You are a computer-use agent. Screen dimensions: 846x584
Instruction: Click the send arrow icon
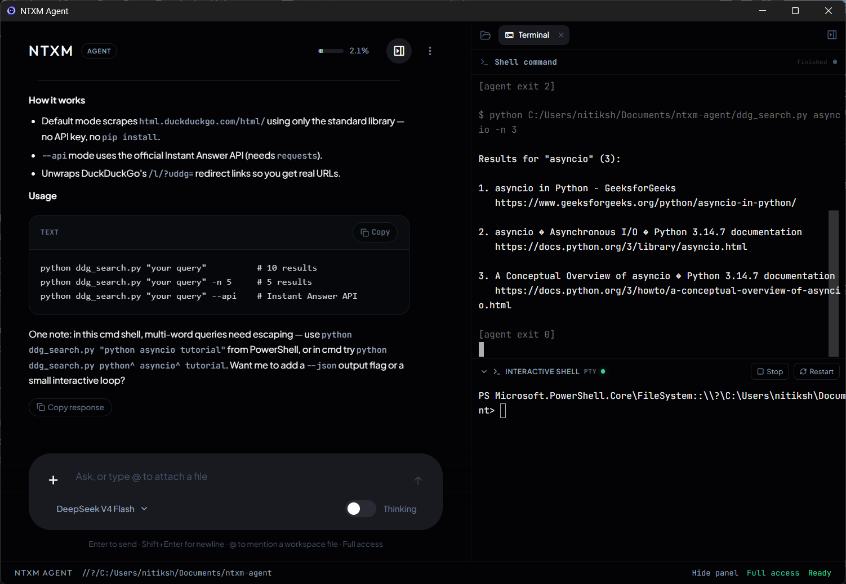pyautogui.click(x=418, y=480)
